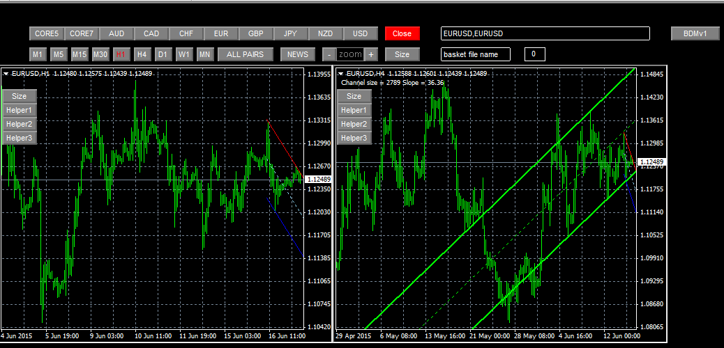The height and width of the screenshot is (348, 724).
Task: Choose the CHF currency button
Action: pos(186,33)
